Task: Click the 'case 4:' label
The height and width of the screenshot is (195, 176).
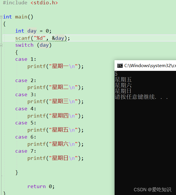Action: click(26, 109)
